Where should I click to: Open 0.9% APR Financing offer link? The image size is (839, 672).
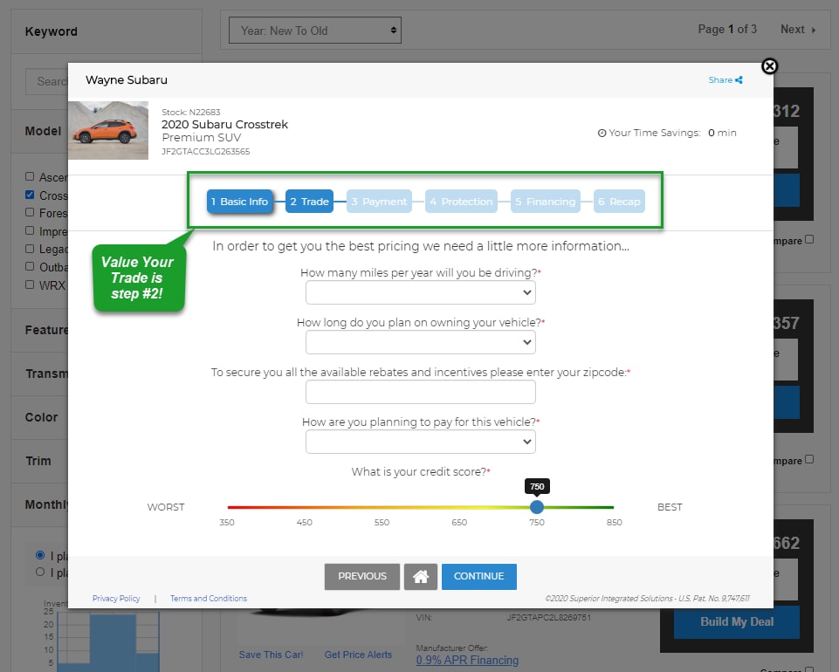point(467,661)
